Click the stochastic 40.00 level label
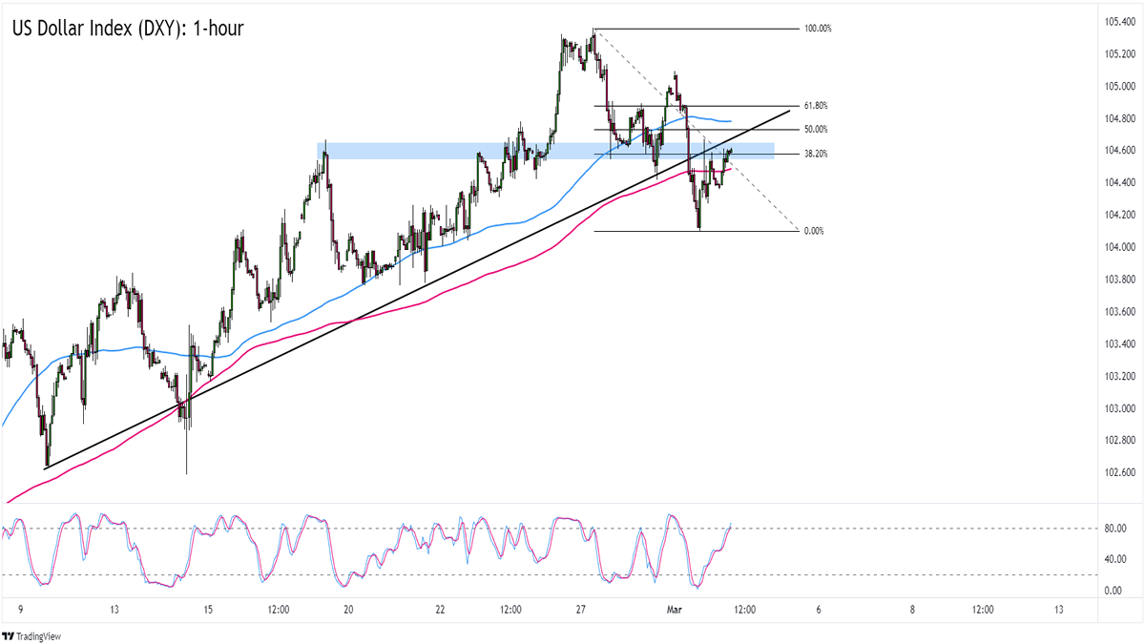1145x644 pixels. tap(1114, 559)
